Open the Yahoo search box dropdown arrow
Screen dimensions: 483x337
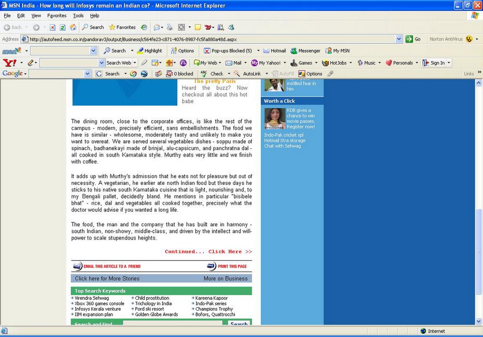click(102, 63)
